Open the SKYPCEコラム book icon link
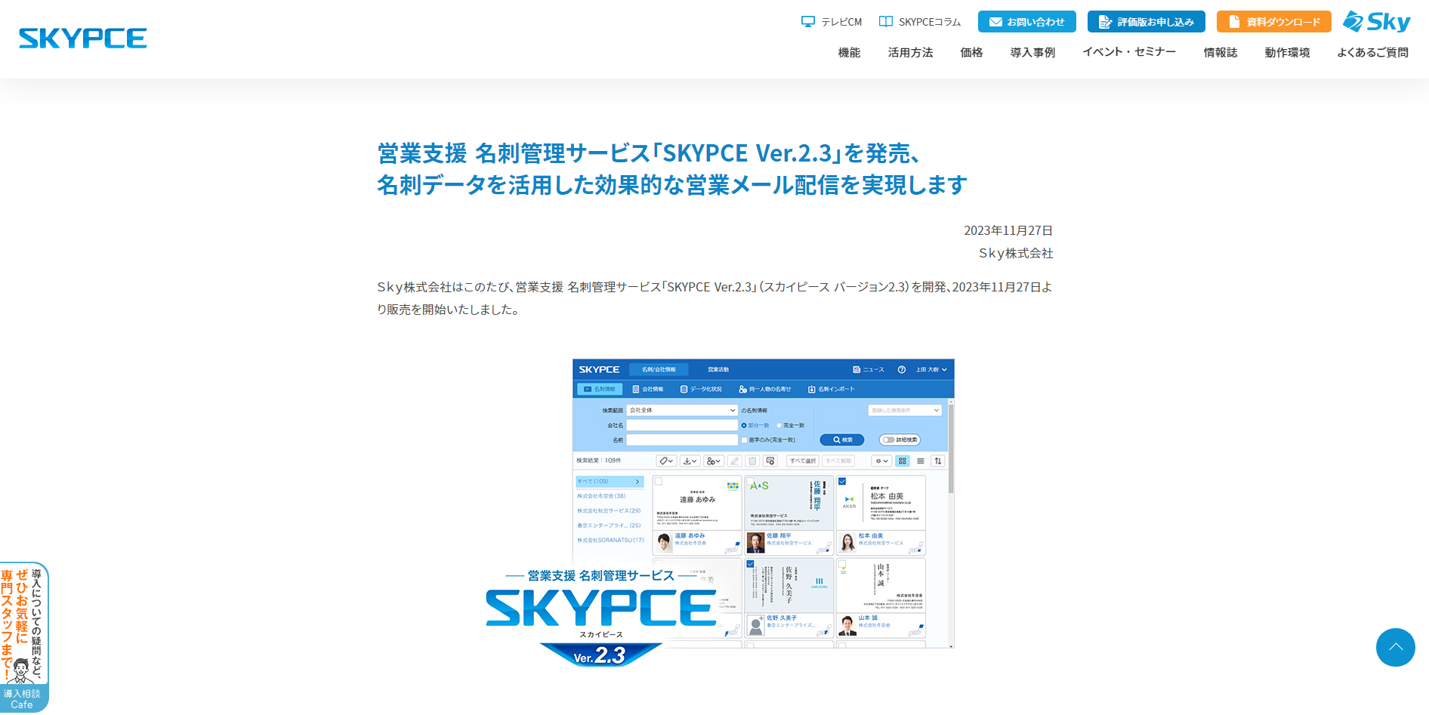This screenshot has width=1429, height=715. [x=920, y=22]
